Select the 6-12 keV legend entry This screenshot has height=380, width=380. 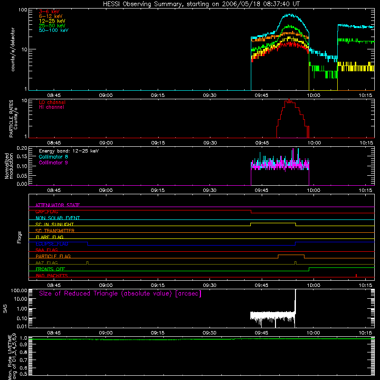pos(51,16)
